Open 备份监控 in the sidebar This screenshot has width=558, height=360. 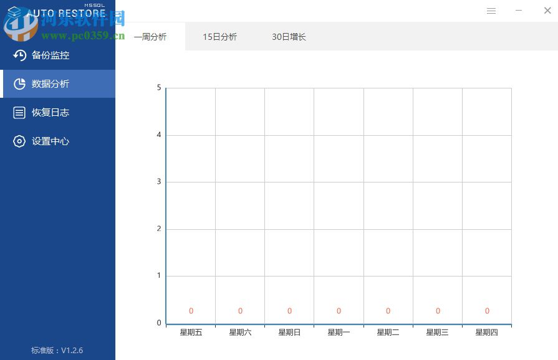click(57, 55)
